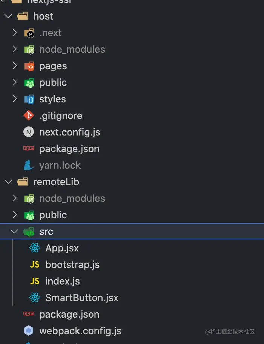This screenshot has width=264, height=344.
Task: Open the App.jsx file
Action: tap(62, 248)
